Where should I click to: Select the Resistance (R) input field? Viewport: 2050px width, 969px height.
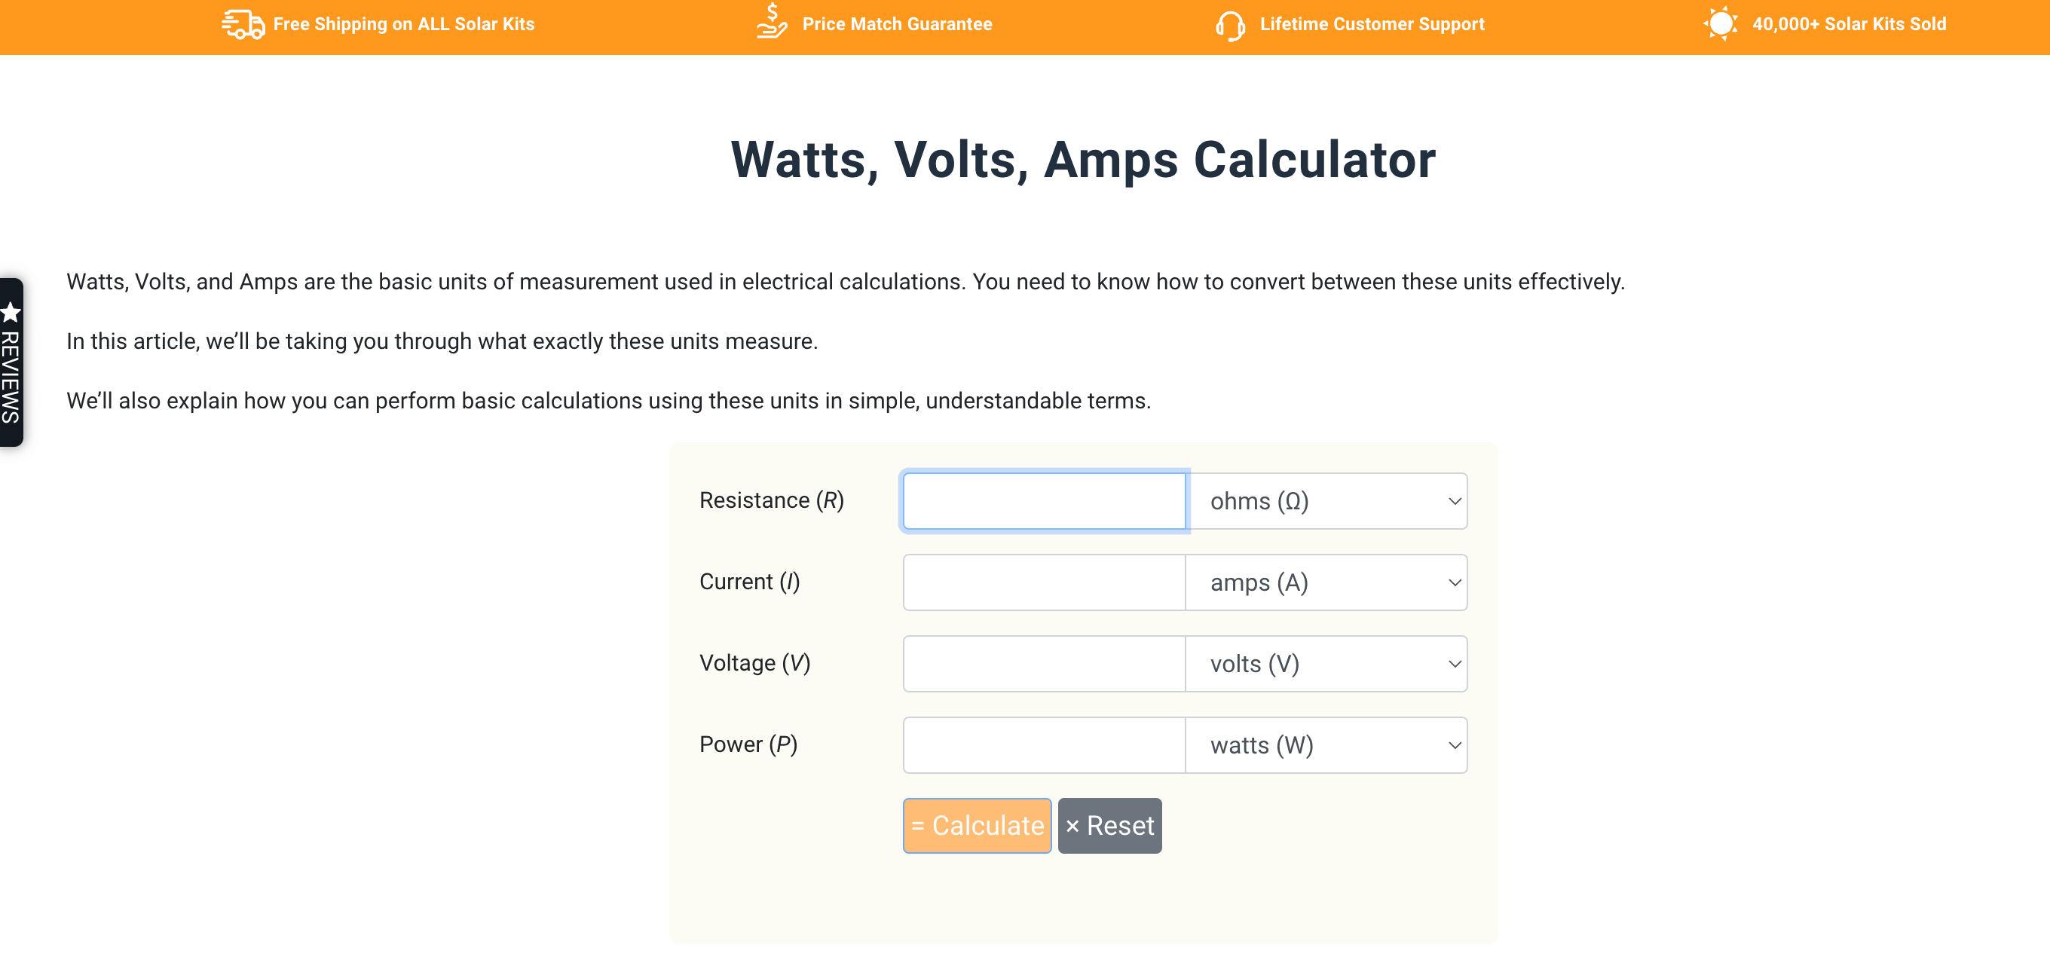coord(1043,500)
